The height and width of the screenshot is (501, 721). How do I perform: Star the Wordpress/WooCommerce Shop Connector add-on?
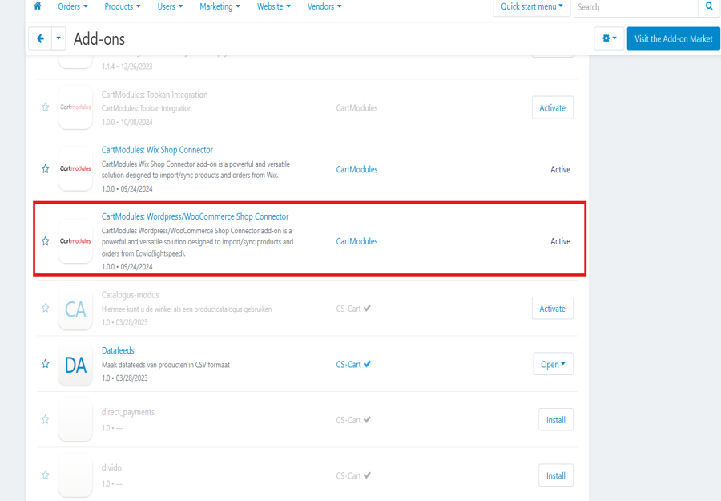46,241
